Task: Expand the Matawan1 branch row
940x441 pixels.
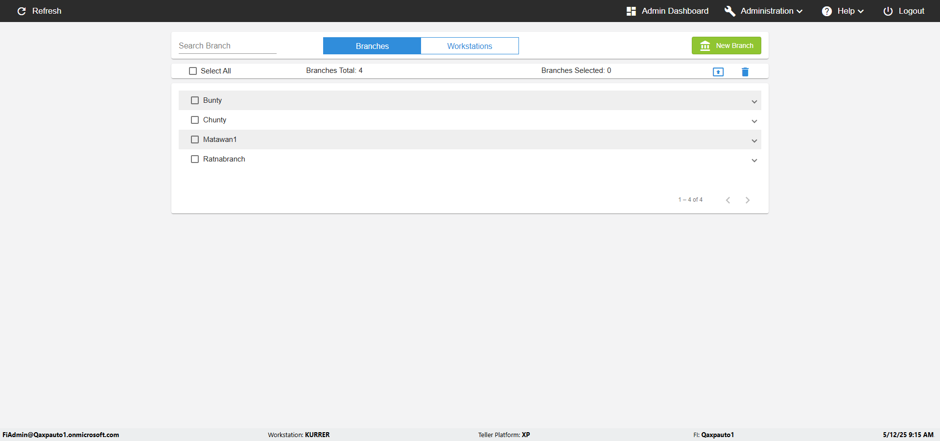Action: (x=754, y=140)
